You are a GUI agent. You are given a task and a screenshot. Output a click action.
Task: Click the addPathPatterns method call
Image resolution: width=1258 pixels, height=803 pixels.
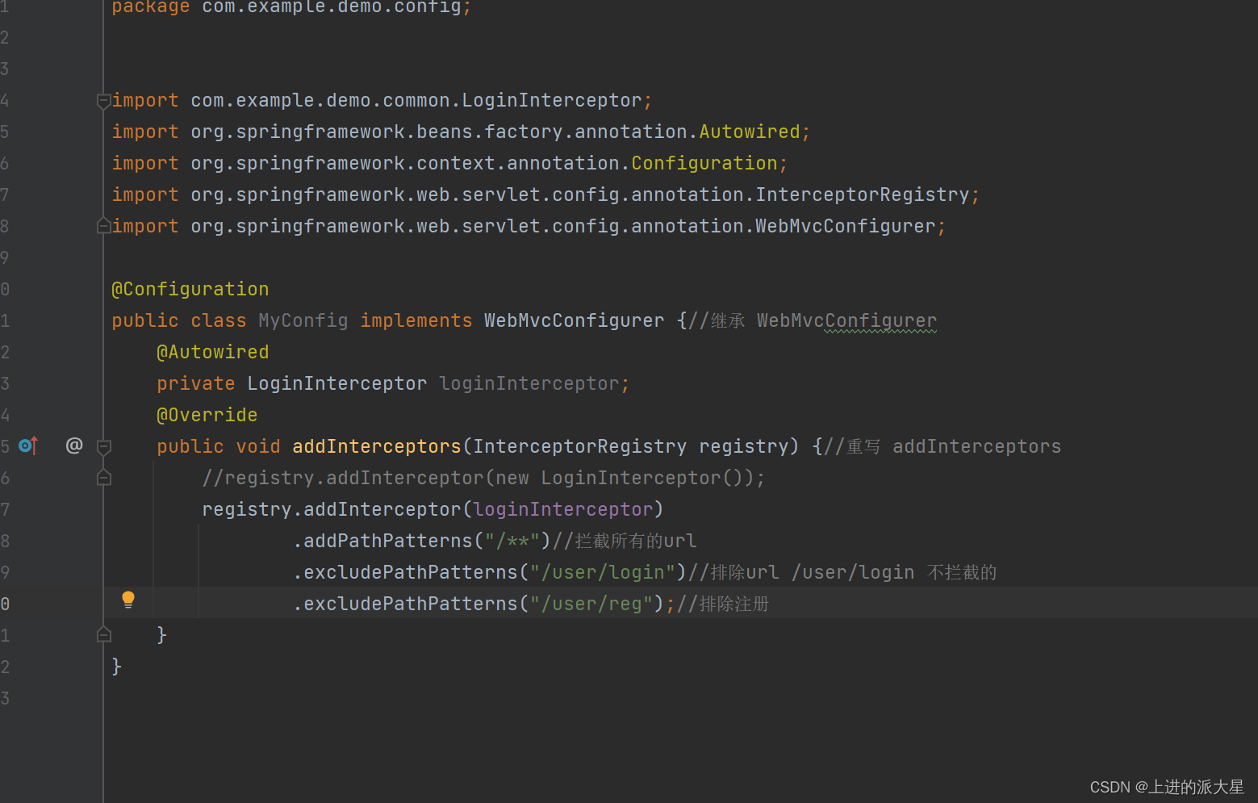click(x=388, y=541)
